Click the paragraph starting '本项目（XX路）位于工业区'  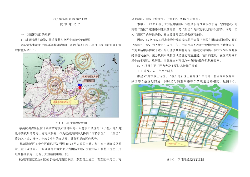pyautogui.click(x=184, y=29)
